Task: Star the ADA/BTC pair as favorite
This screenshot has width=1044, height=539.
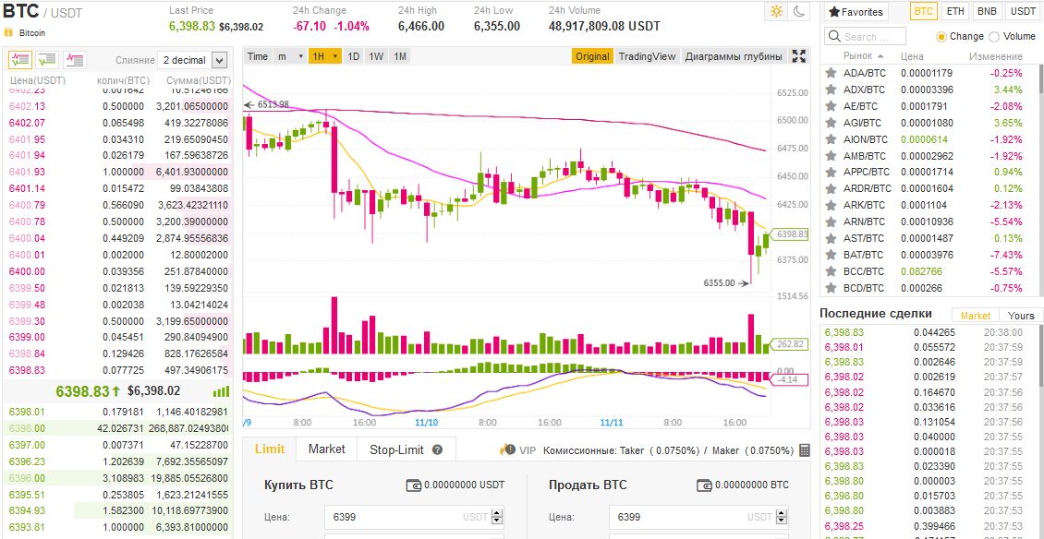Action: (831, 73)
